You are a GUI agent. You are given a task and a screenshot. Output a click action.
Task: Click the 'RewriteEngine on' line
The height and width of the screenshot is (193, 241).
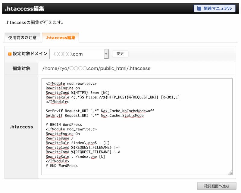click(63, 88)
